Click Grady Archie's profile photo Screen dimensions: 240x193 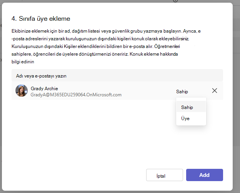(x=22, y=91)
